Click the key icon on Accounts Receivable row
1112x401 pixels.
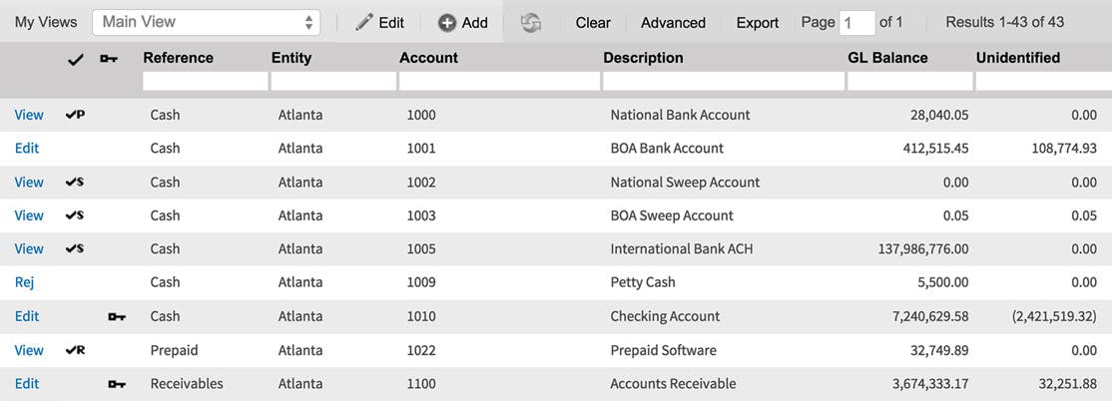117,384
